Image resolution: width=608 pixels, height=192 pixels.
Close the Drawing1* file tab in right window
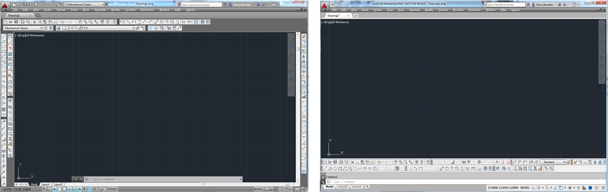point(348,15)
